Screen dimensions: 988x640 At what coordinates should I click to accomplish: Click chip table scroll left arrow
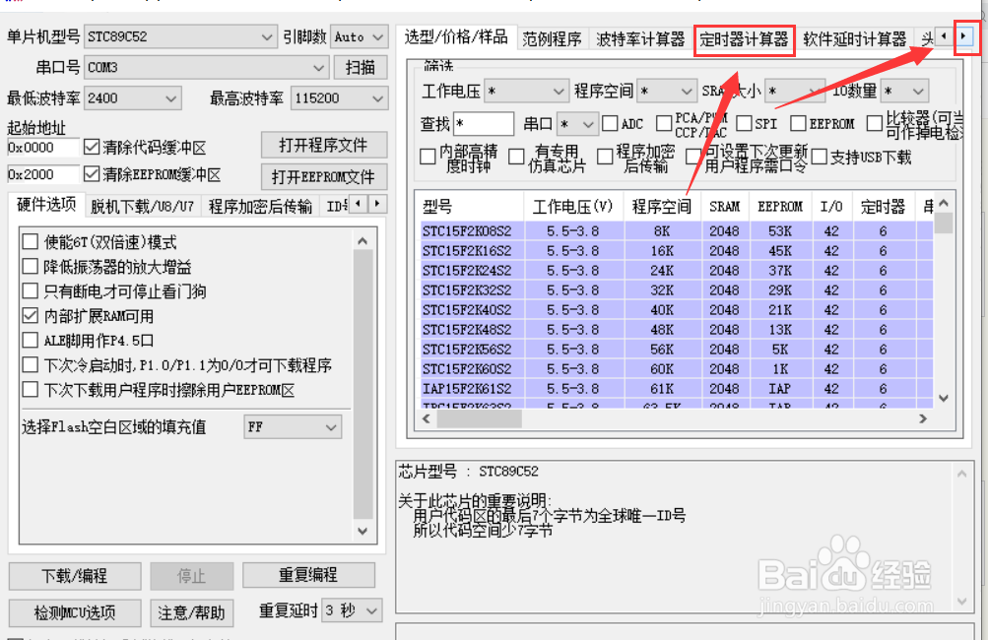coord(427,418)
